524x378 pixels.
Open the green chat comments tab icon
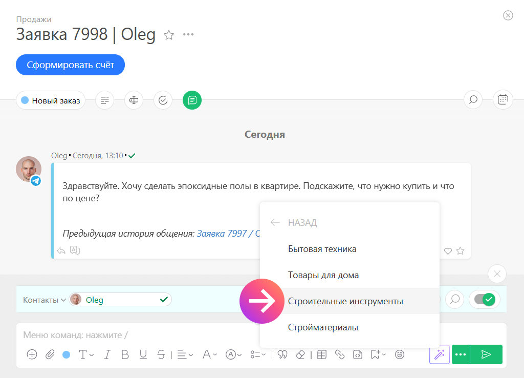[x=192, y=100]
